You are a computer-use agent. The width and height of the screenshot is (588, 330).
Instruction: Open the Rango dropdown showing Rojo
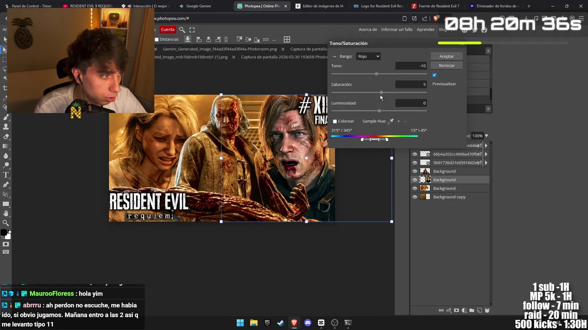(368, 56)
